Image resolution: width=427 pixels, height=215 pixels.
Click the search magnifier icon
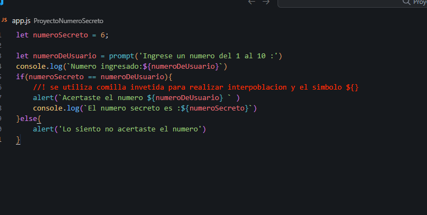coord(406,2)
